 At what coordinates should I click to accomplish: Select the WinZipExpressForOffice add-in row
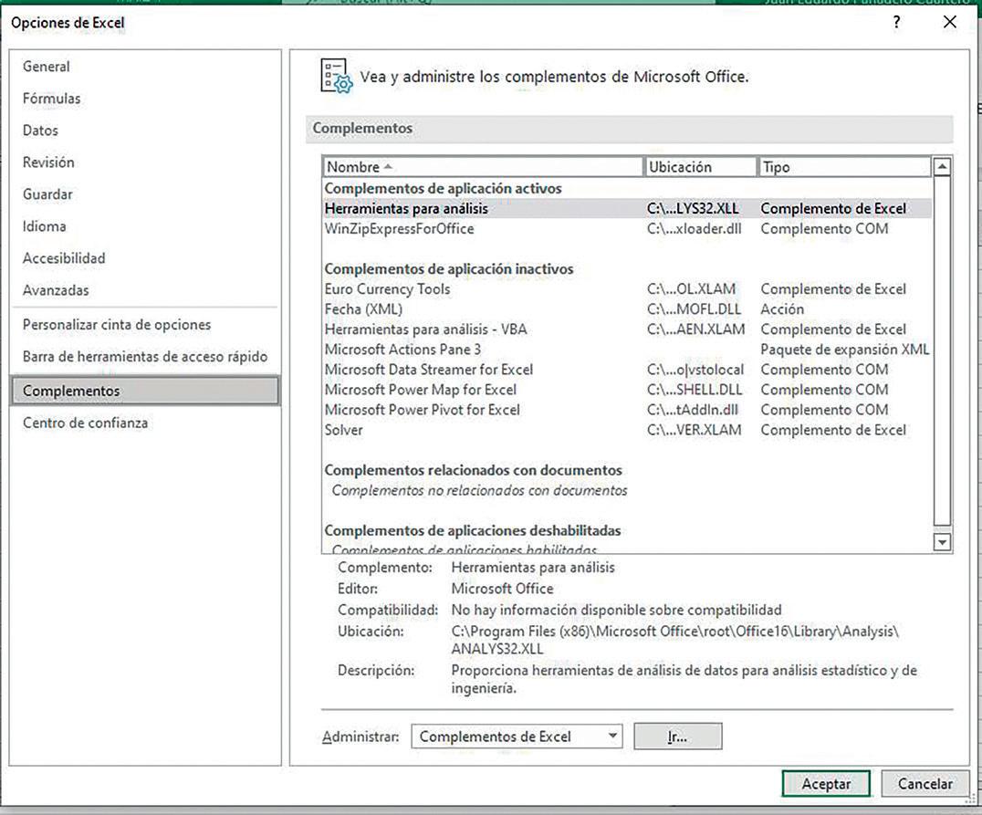(x=627, y=229)
